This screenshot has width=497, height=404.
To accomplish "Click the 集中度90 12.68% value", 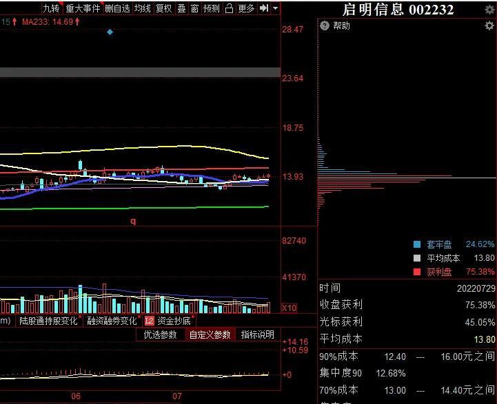I will (x=391, y=373).
